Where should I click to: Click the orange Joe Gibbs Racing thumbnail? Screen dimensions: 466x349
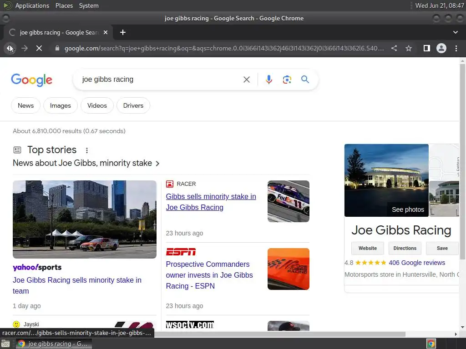point(288,269)
